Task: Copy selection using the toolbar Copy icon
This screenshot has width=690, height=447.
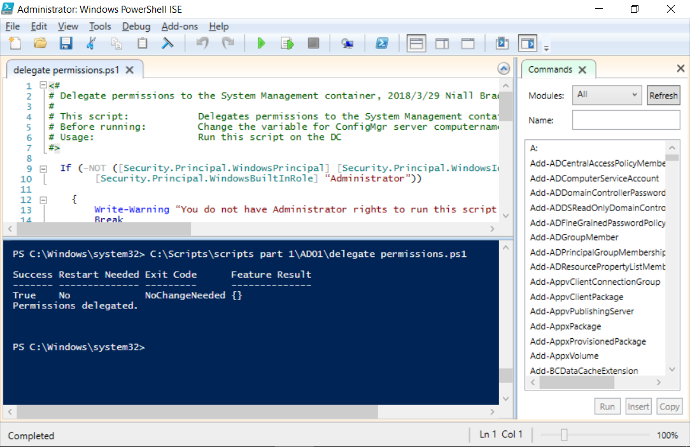Action: (116, 43)
